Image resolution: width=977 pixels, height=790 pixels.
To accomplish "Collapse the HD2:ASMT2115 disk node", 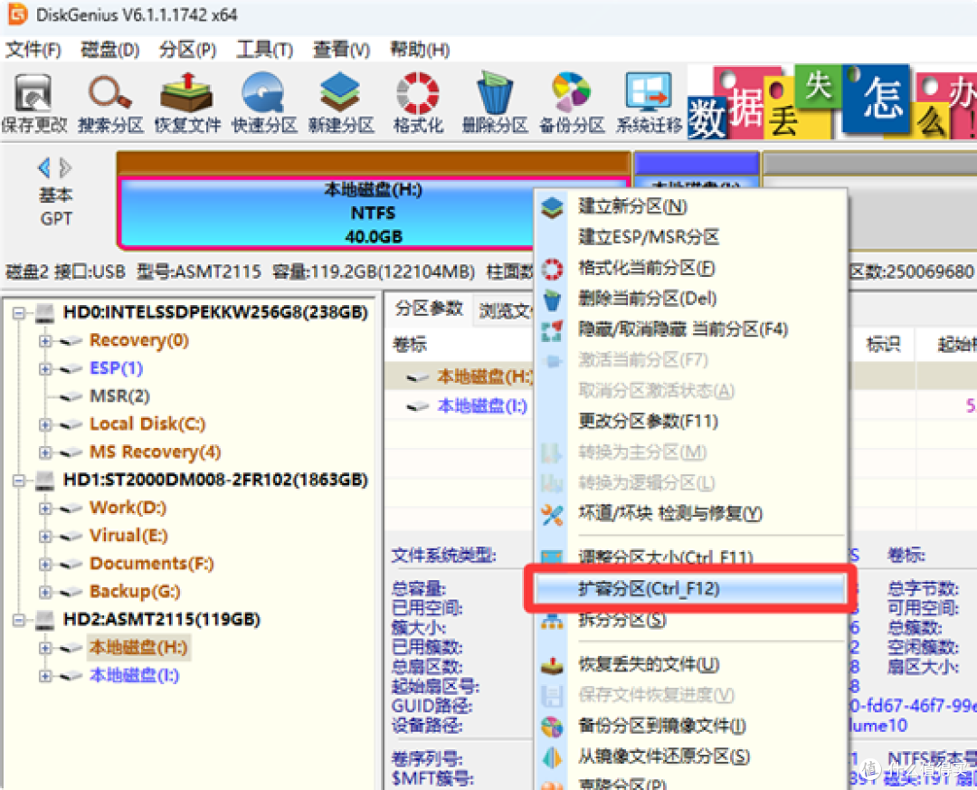I will [x=19, y=620].
